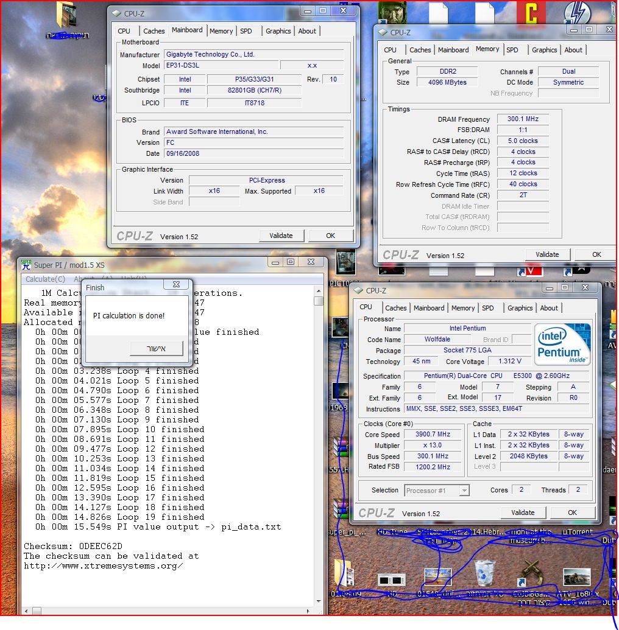Click the CAS# Latency 5.0 clocks value
The image size is (619, 630).
pyautogui.click(x=523, y=141)
